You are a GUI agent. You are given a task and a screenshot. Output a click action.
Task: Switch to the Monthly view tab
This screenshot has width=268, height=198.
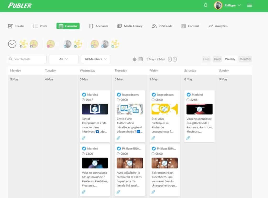tap(245, 59)
